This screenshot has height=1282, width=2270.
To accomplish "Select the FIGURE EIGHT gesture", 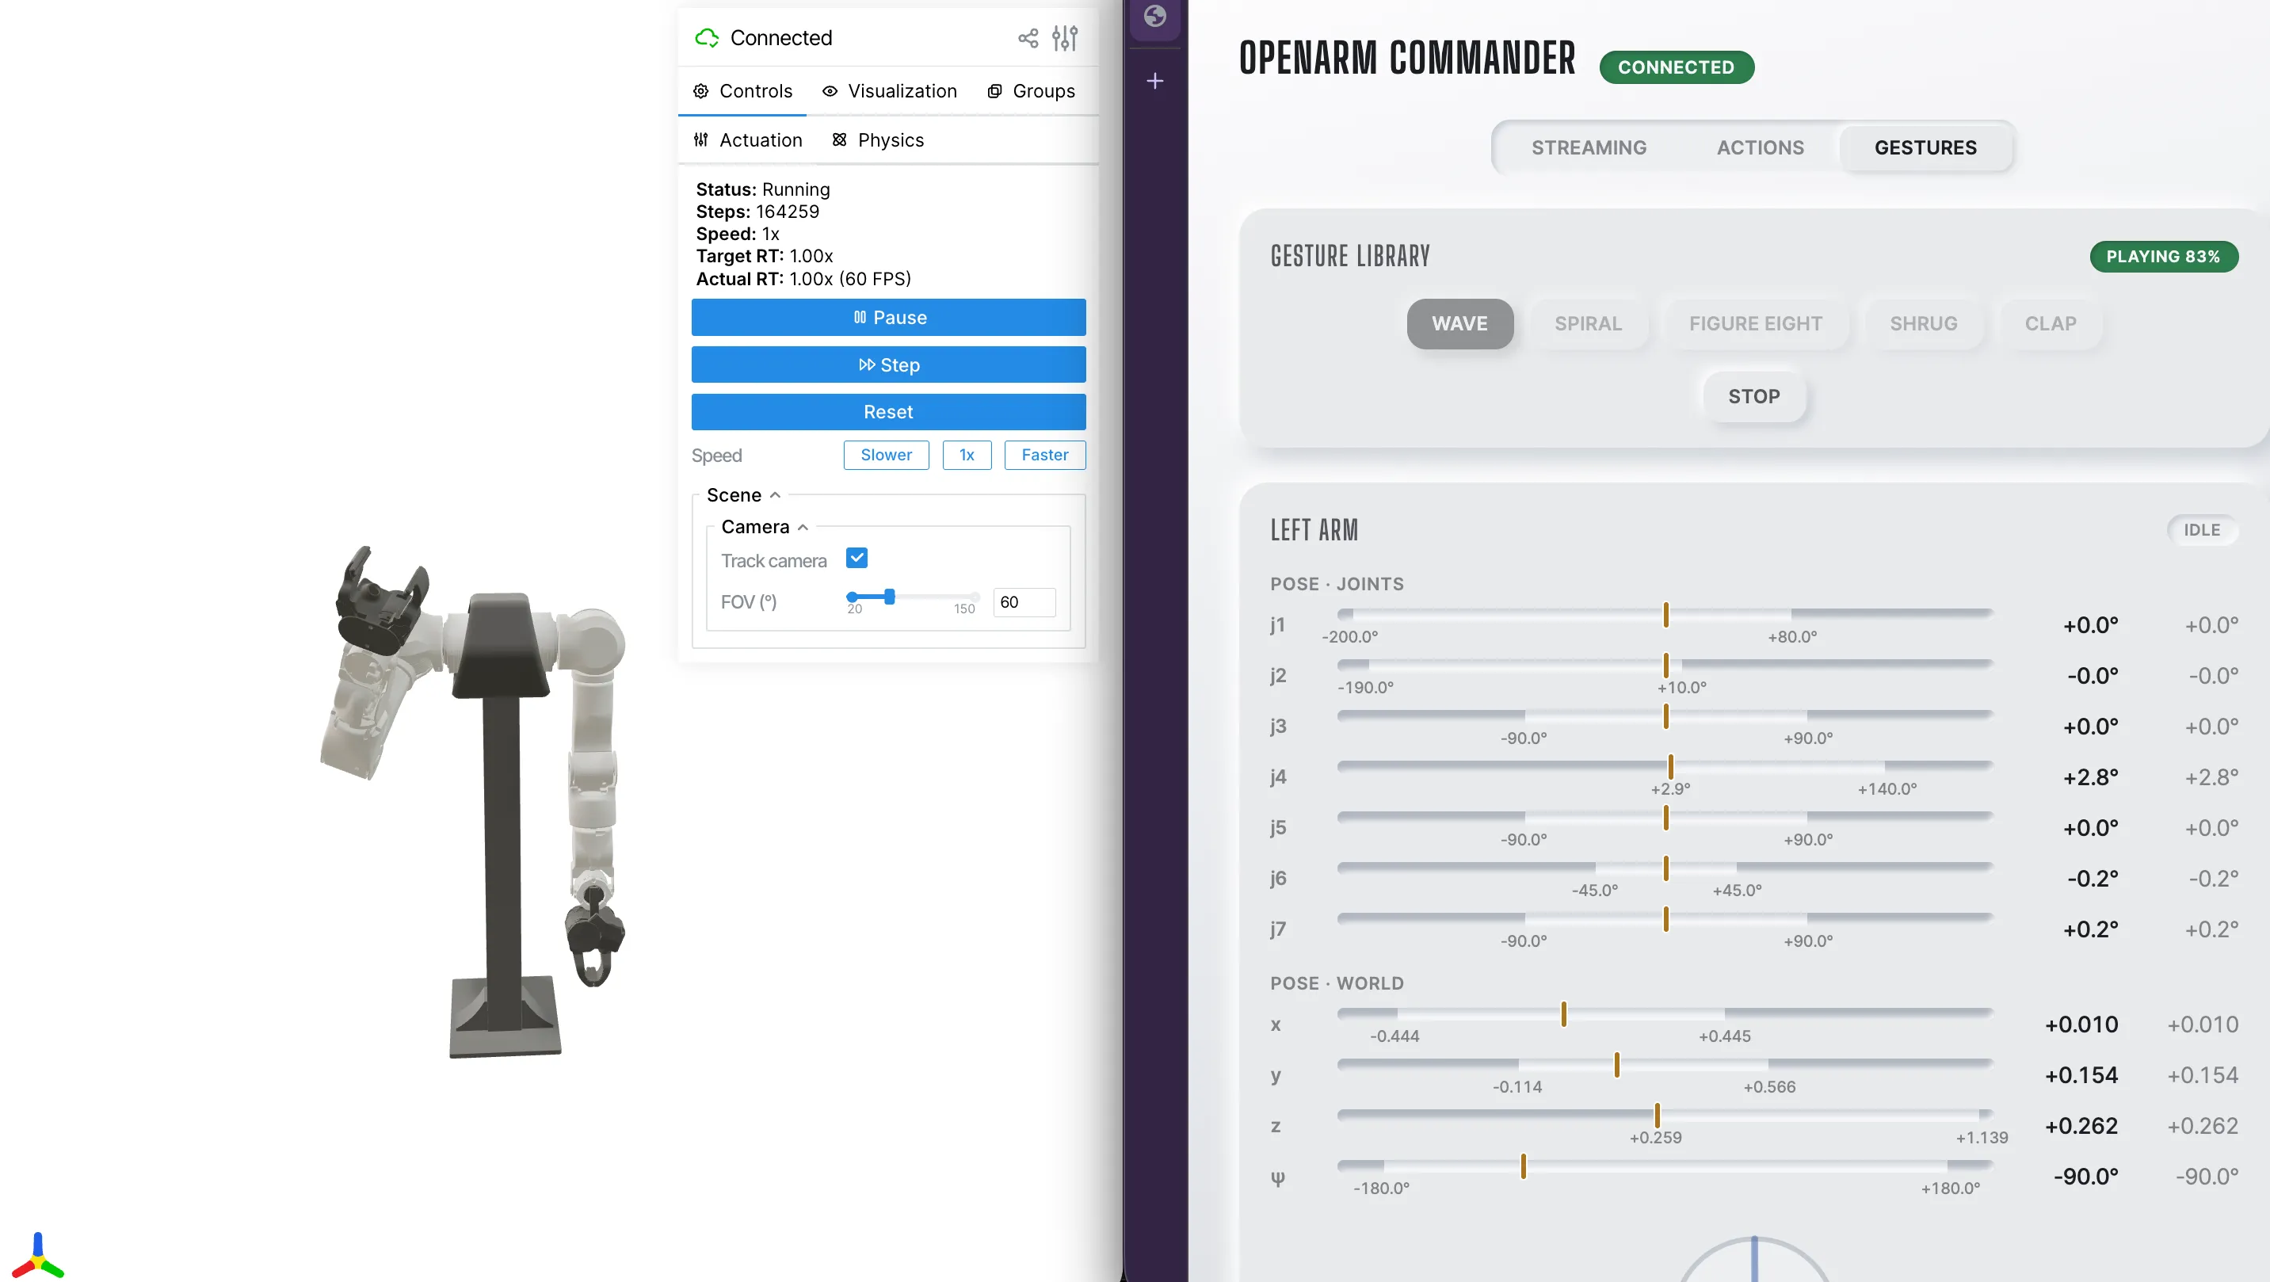I will (1755, 324).
